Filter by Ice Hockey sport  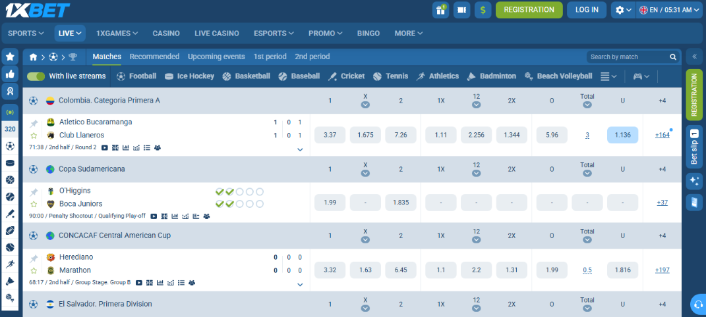tap(189, 76)
